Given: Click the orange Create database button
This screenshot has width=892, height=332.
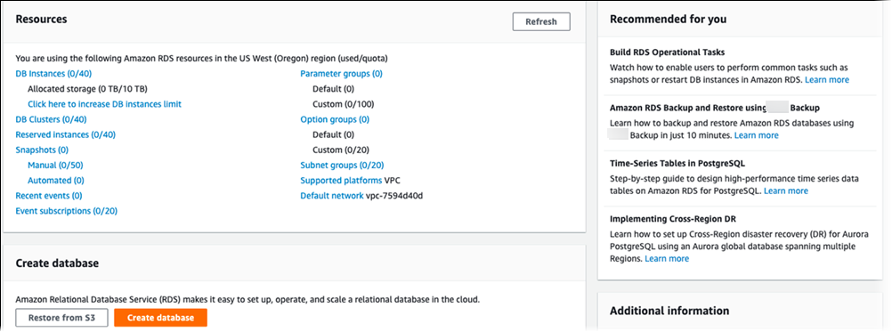Looking at the screenshot, I should click(160, 318).
